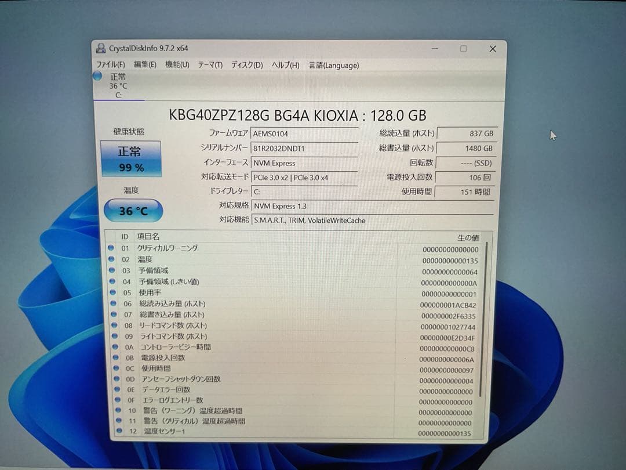Open the ファイル(F) menu
Viewport: 626px width, 470px height.
click(x=110, y=65)
